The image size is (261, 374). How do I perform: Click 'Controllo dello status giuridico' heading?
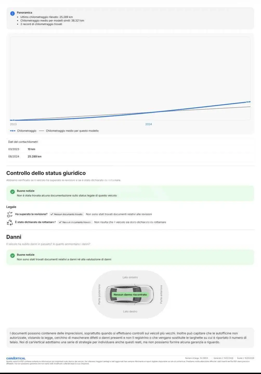[x=46, y=173]
